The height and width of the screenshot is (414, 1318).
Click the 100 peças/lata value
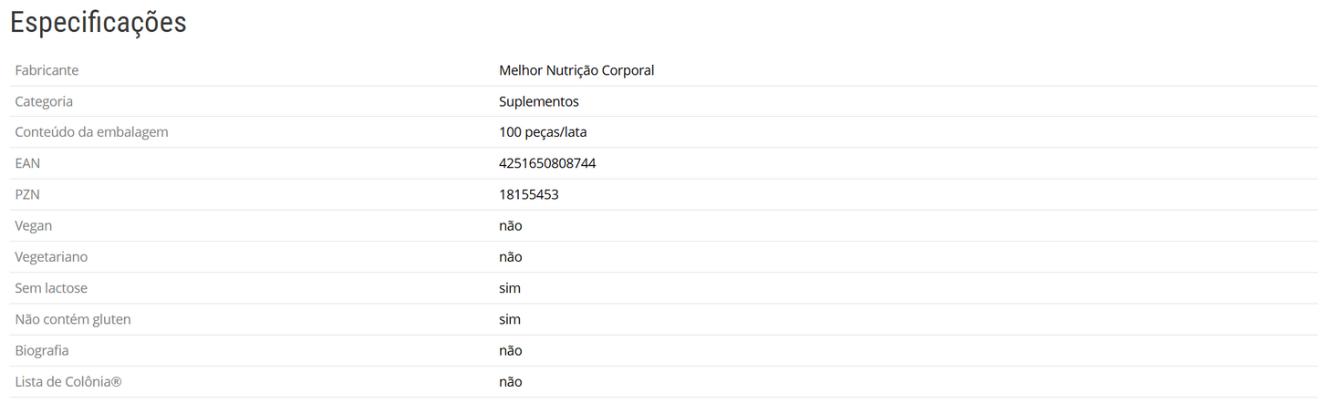[x=543, y=132]
